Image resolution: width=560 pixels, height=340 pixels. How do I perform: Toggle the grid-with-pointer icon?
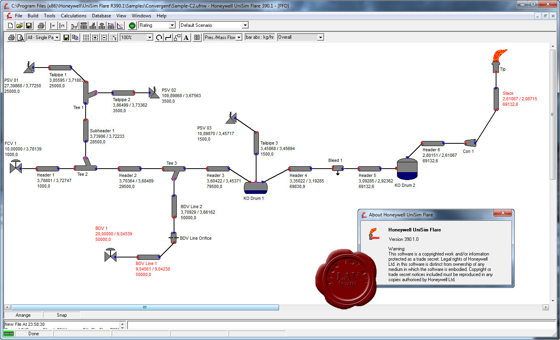click(x=113, y=38)
